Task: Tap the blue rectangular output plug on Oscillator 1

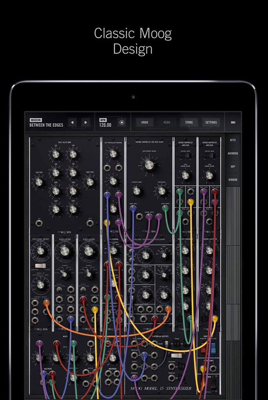Action: 71,320
